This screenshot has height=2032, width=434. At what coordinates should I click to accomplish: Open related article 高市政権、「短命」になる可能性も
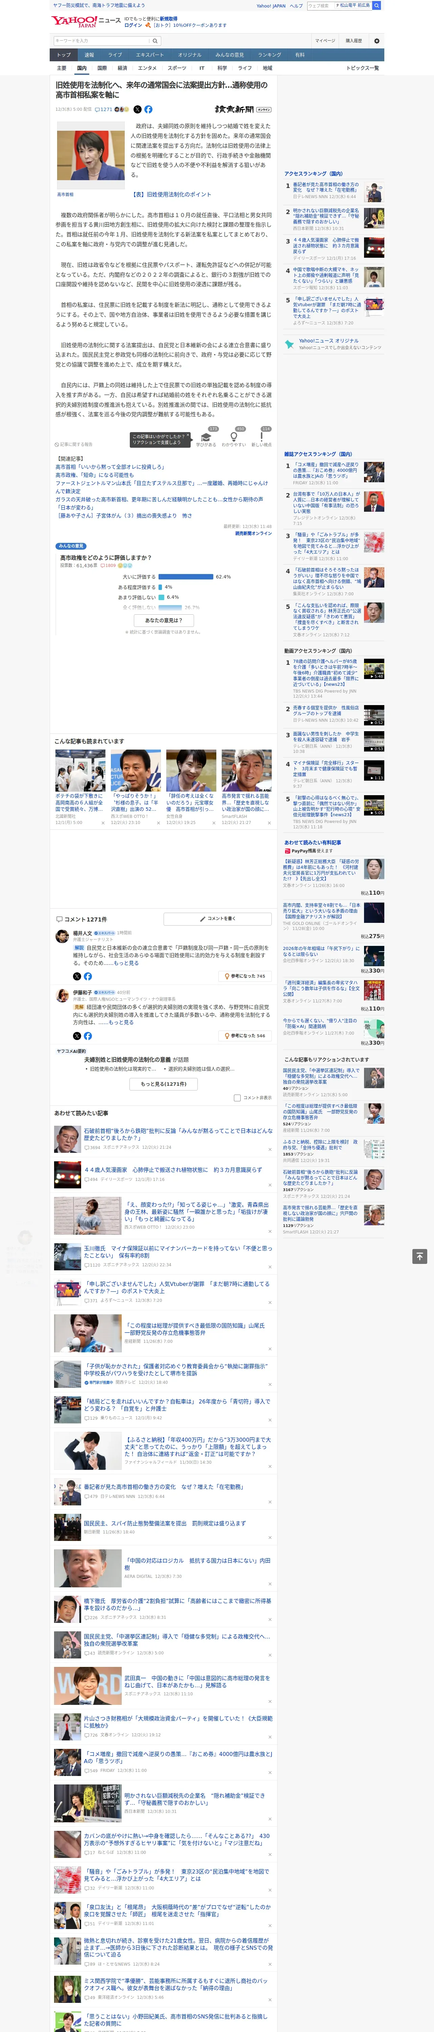coord(95,475)
